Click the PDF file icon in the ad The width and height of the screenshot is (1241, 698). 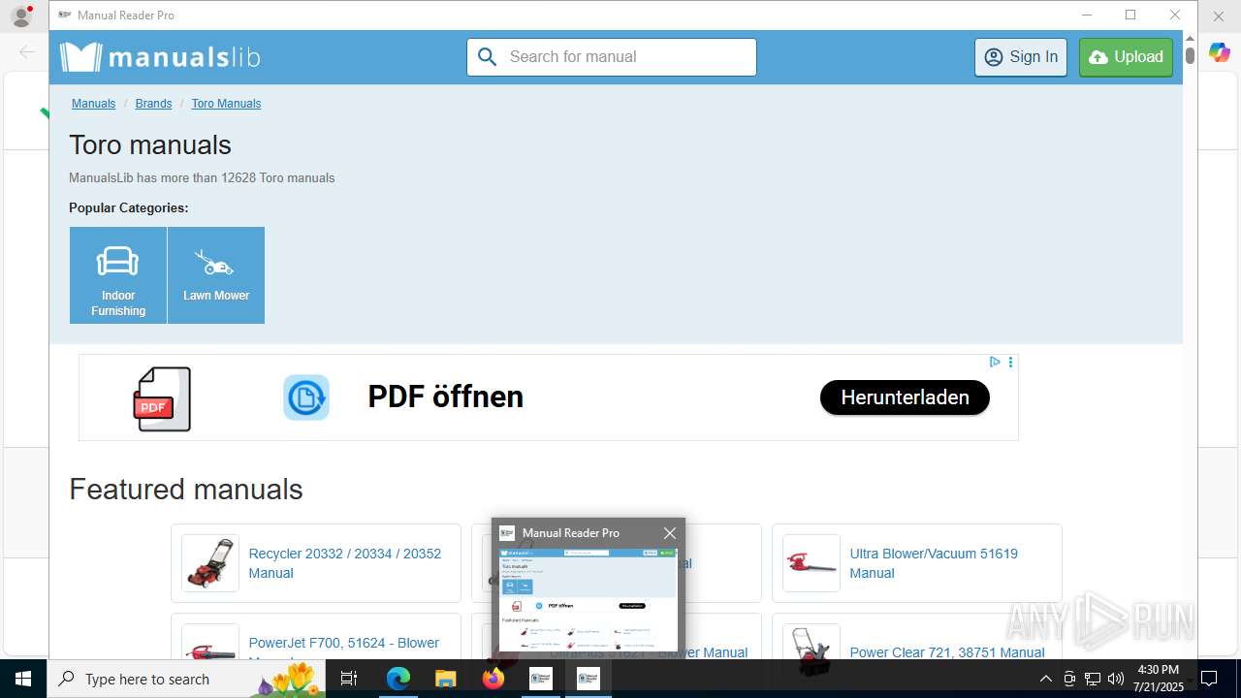pyautogui.click(x=162, y=398)
